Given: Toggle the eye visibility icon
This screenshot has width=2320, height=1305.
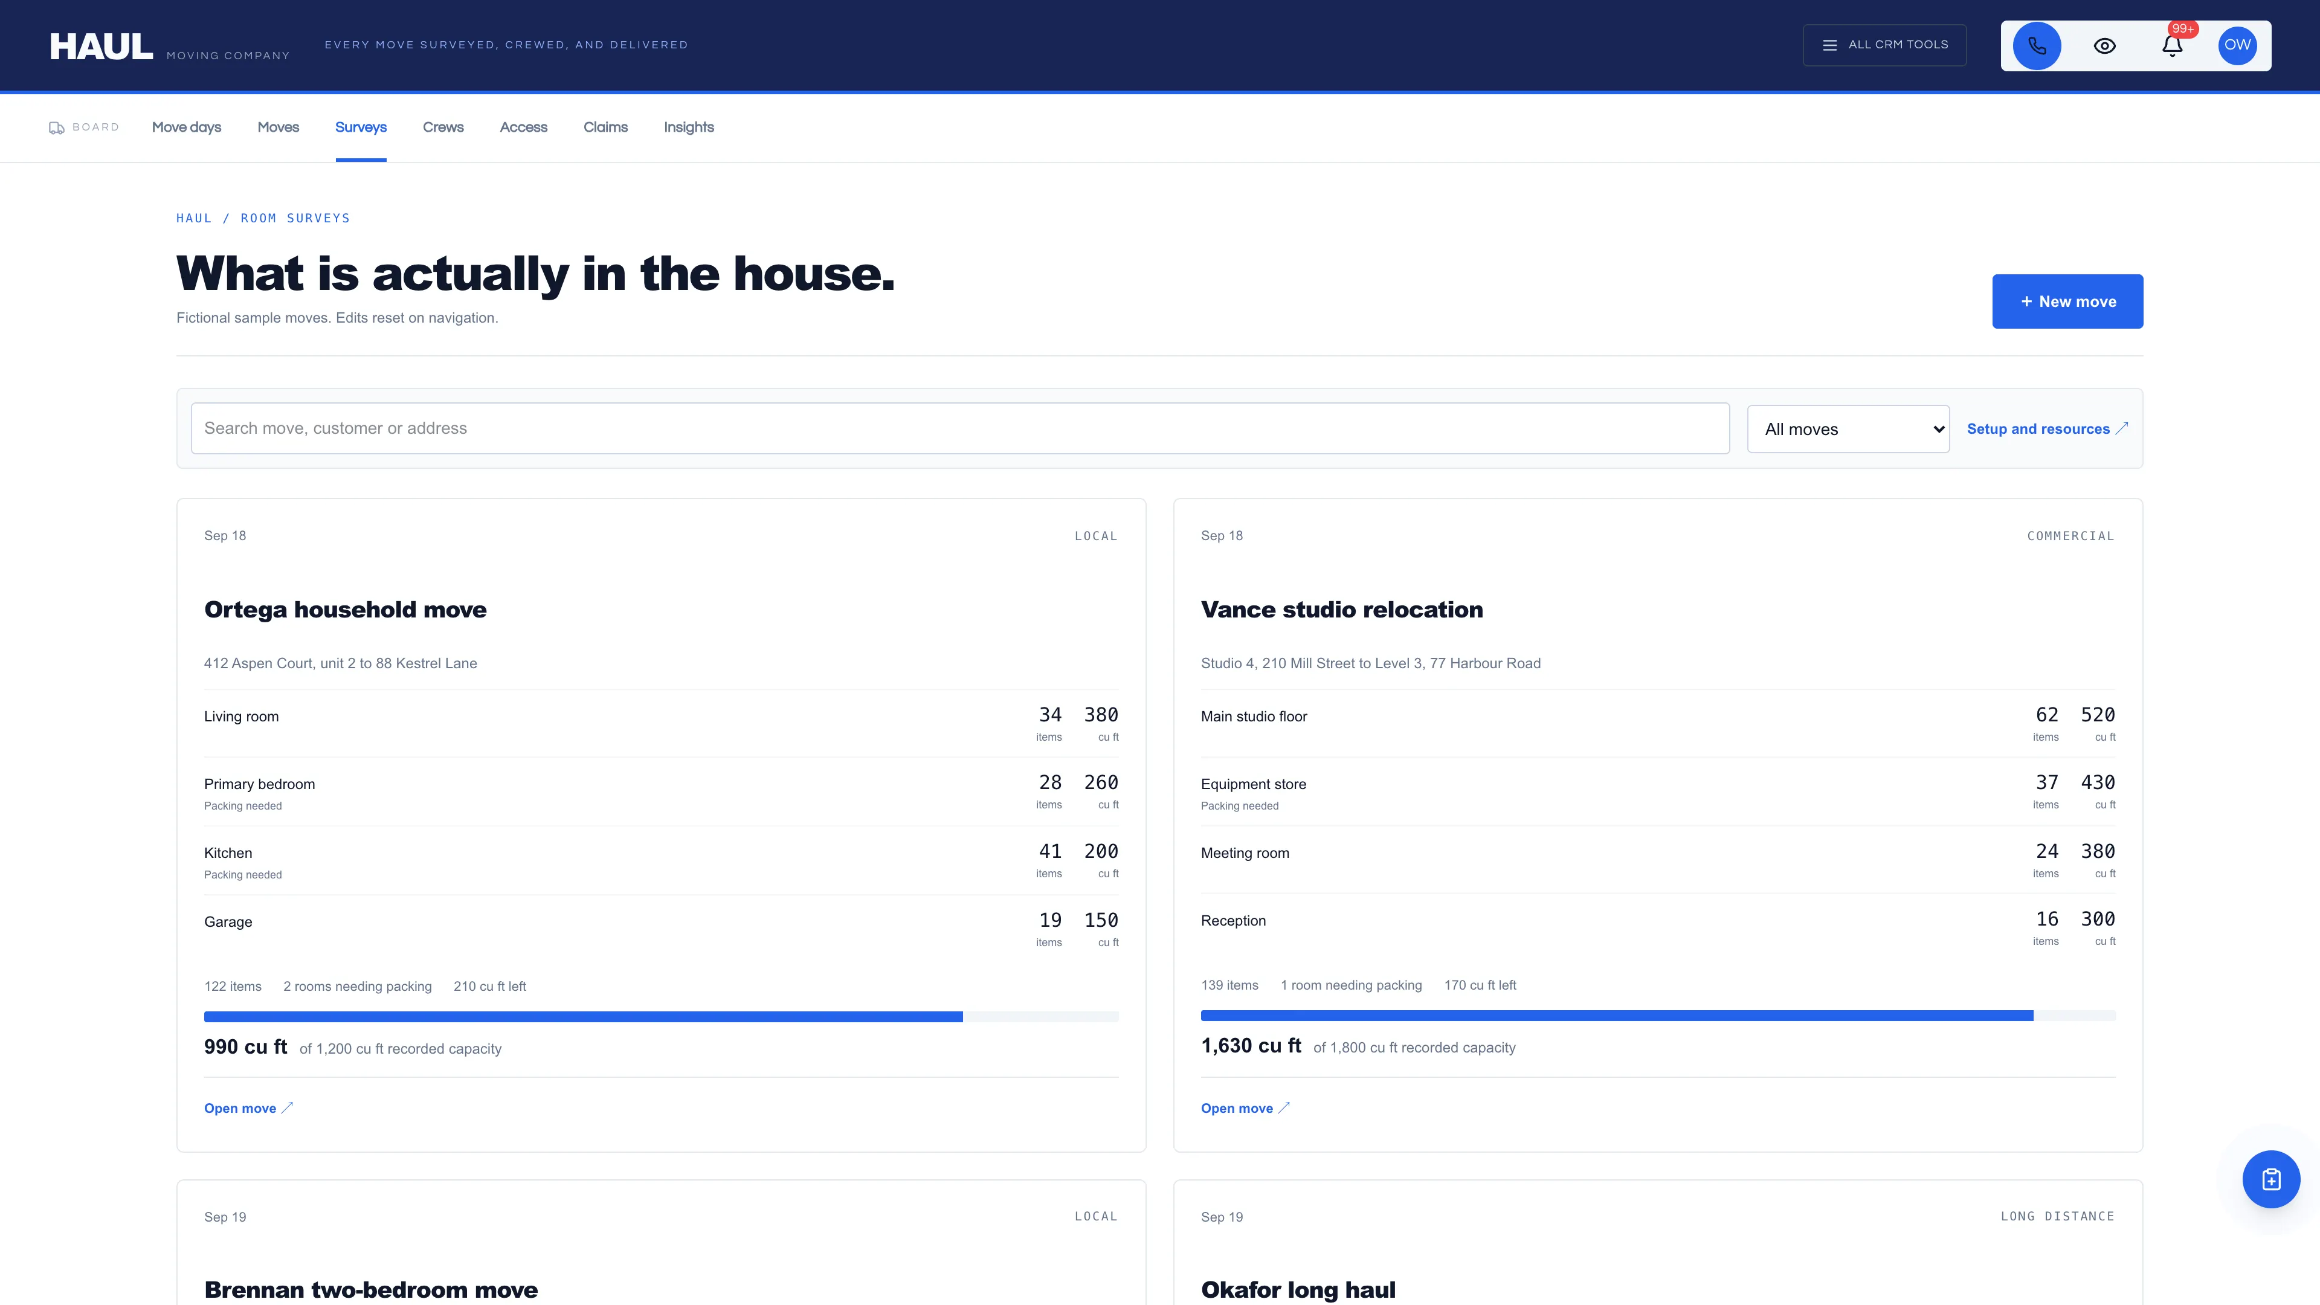Looking at the screenshot, I should click(x=2105, y=45).
